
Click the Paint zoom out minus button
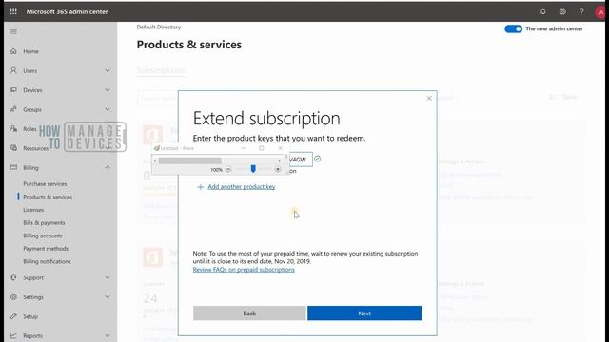[x=228, y=169]
